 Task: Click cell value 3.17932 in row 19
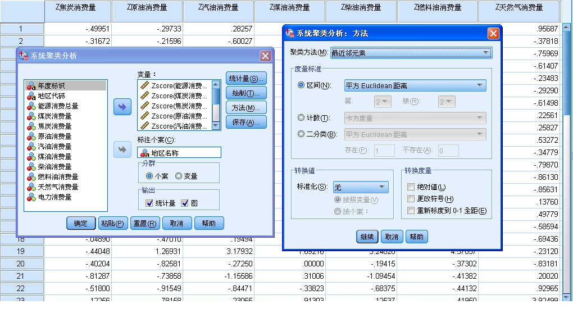click(218, 252)
